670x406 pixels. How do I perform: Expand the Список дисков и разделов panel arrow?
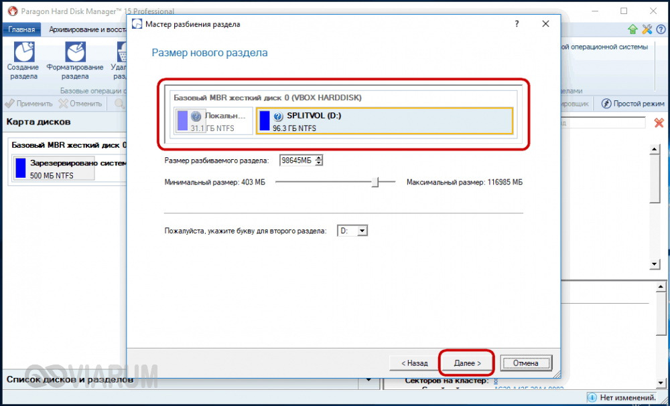[x=368, y=380]
